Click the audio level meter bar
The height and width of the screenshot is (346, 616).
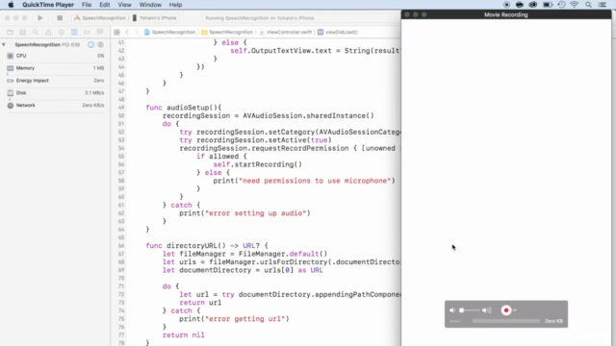coord(506,321)
